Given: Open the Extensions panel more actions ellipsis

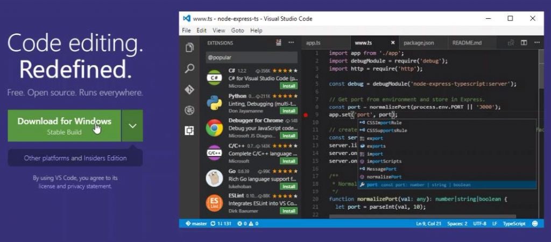Looking at the screenshot, I should pos(291,43).
